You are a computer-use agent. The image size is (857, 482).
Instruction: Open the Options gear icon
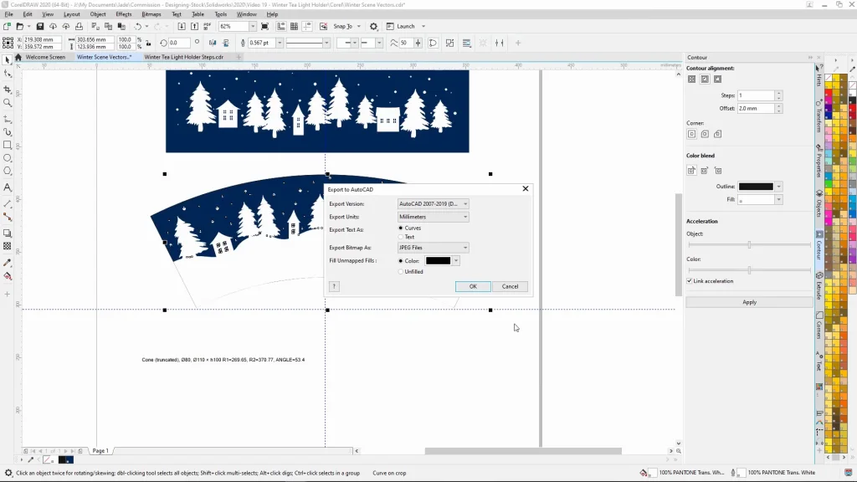coord(373,27)
